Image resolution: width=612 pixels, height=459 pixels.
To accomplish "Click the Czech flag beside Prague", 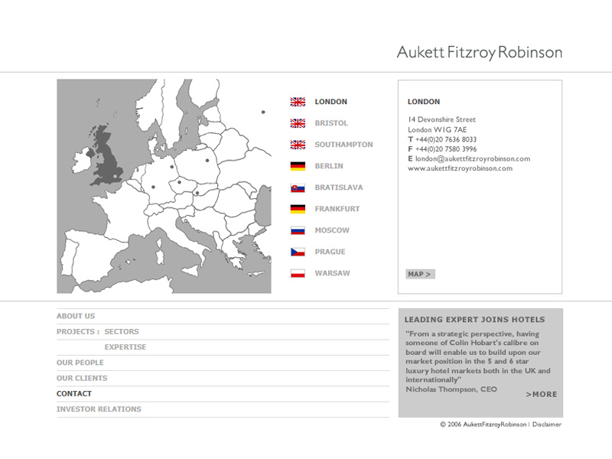I will [298, 252].
